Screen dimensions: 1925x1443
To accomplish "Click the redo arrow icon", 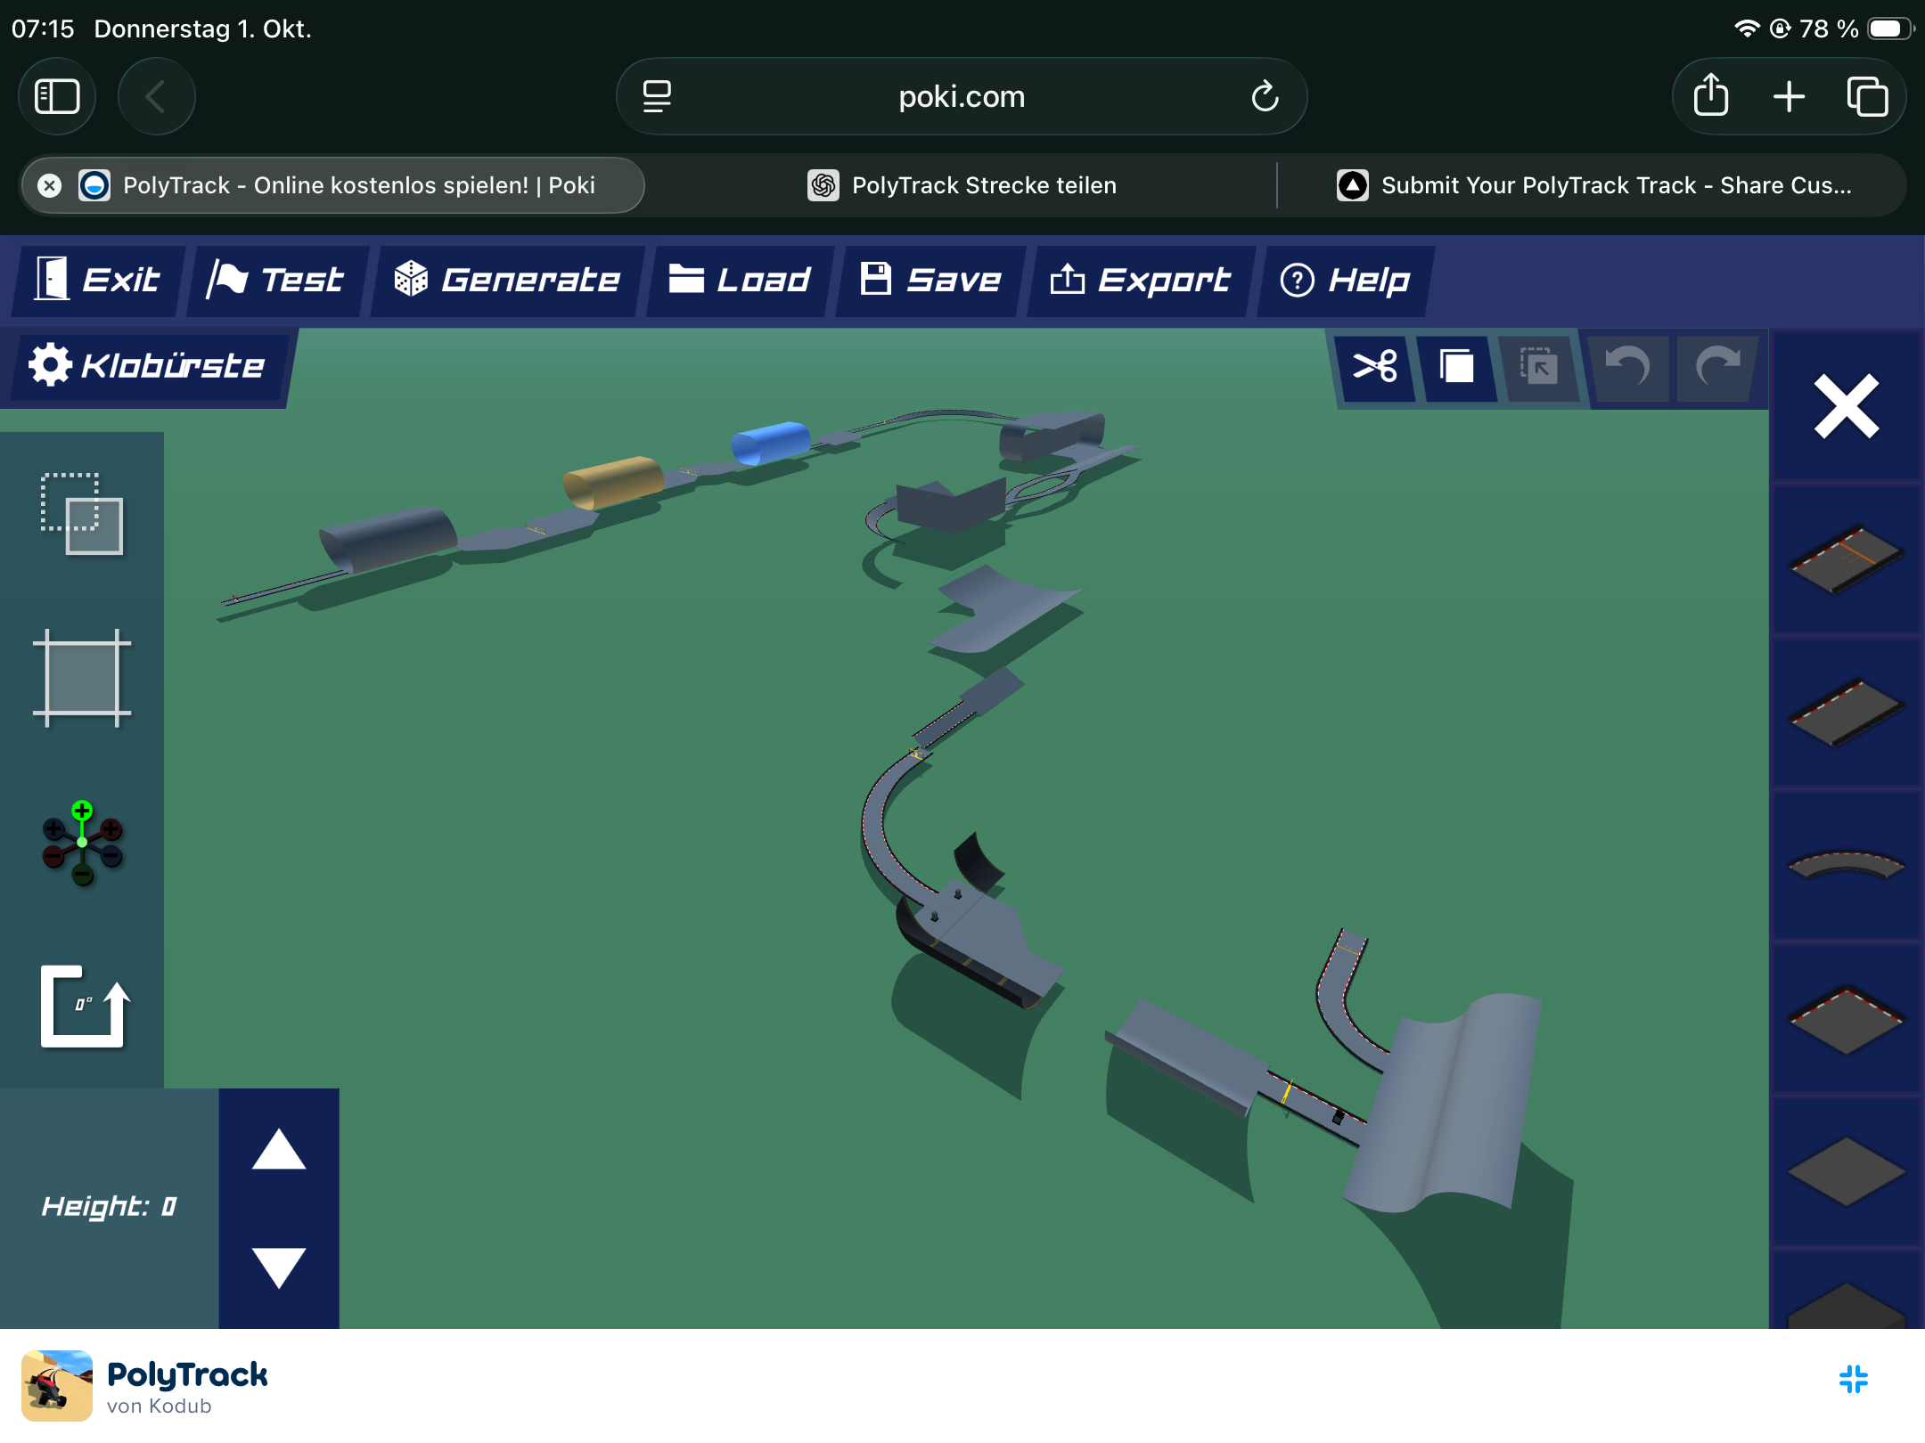I will tap(1716, 366).
